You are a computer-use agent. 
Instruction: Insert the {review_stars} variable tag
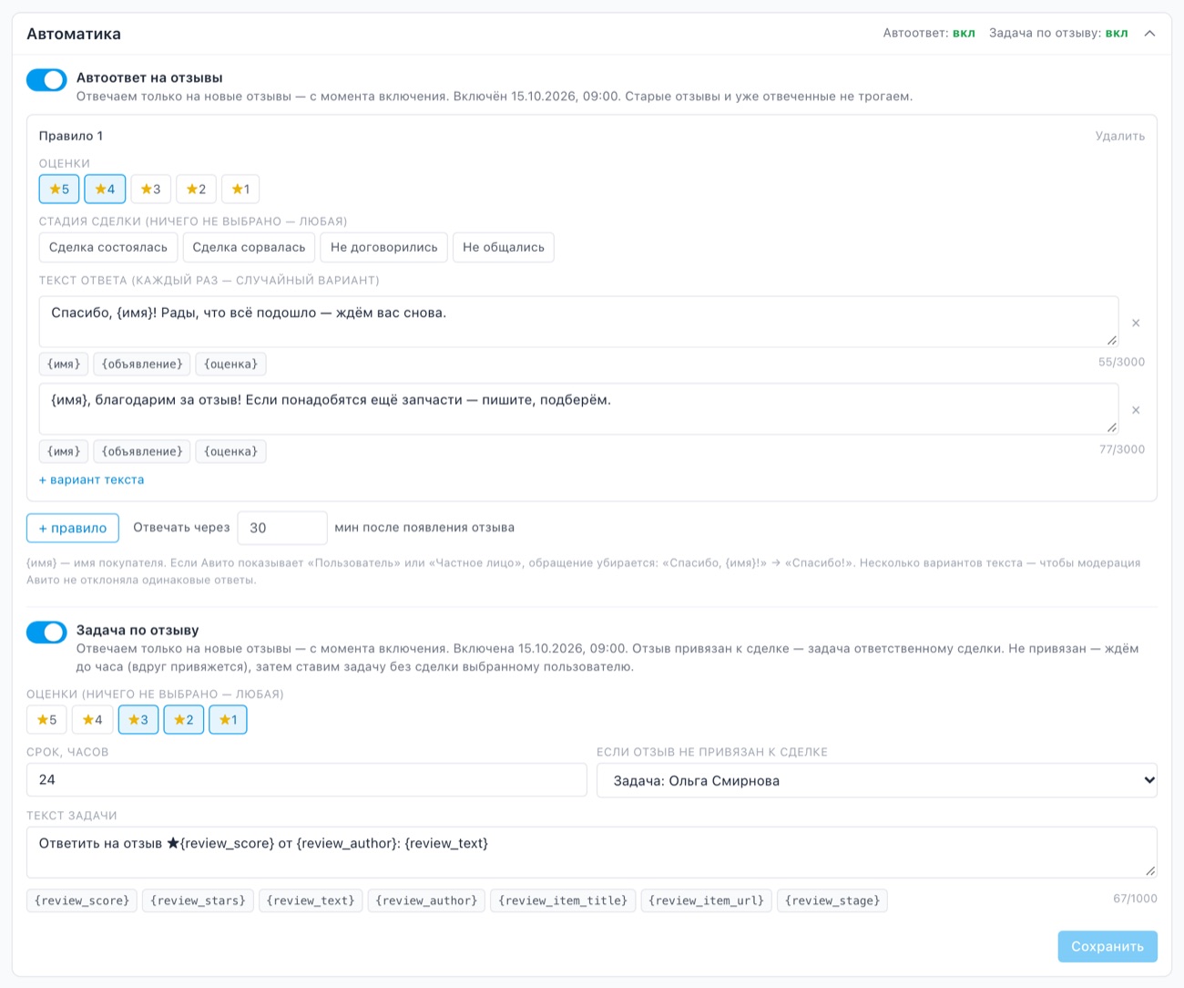click(x=198, y=901)
